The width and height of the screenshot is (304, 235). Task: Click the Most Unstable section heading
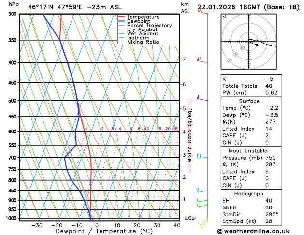[248, 151]
